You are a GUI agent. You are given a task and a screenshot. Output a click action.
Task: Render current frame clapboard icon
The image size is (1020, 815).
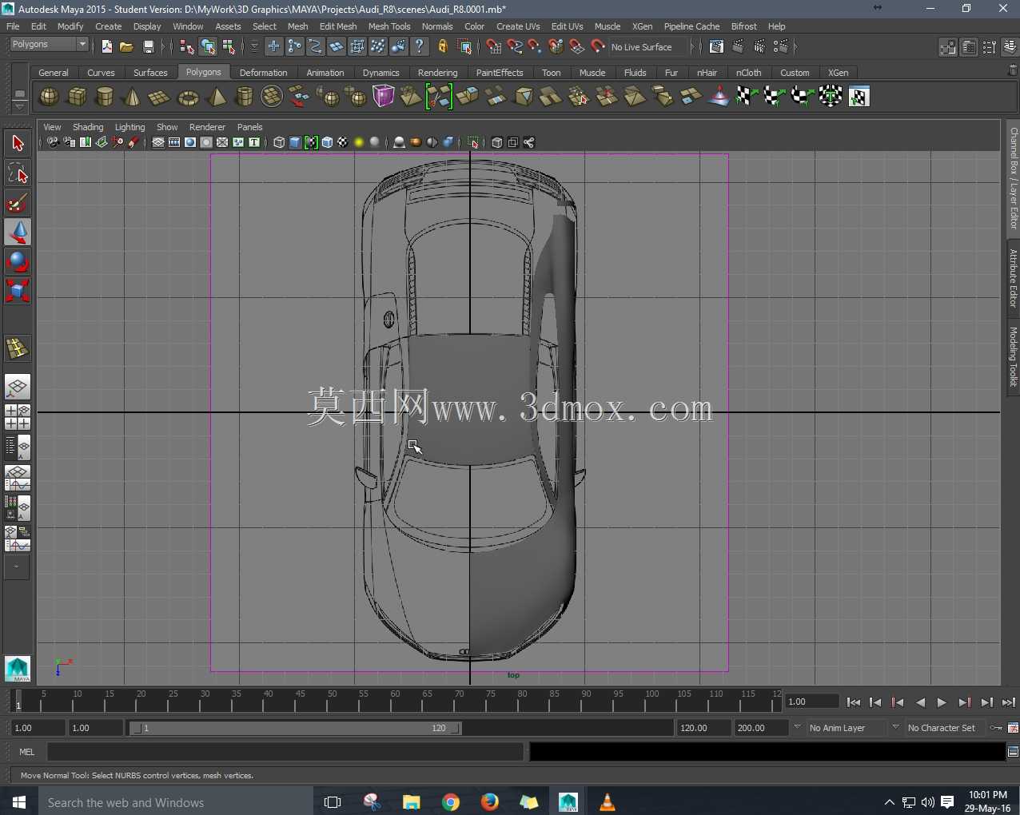[738, 47]
